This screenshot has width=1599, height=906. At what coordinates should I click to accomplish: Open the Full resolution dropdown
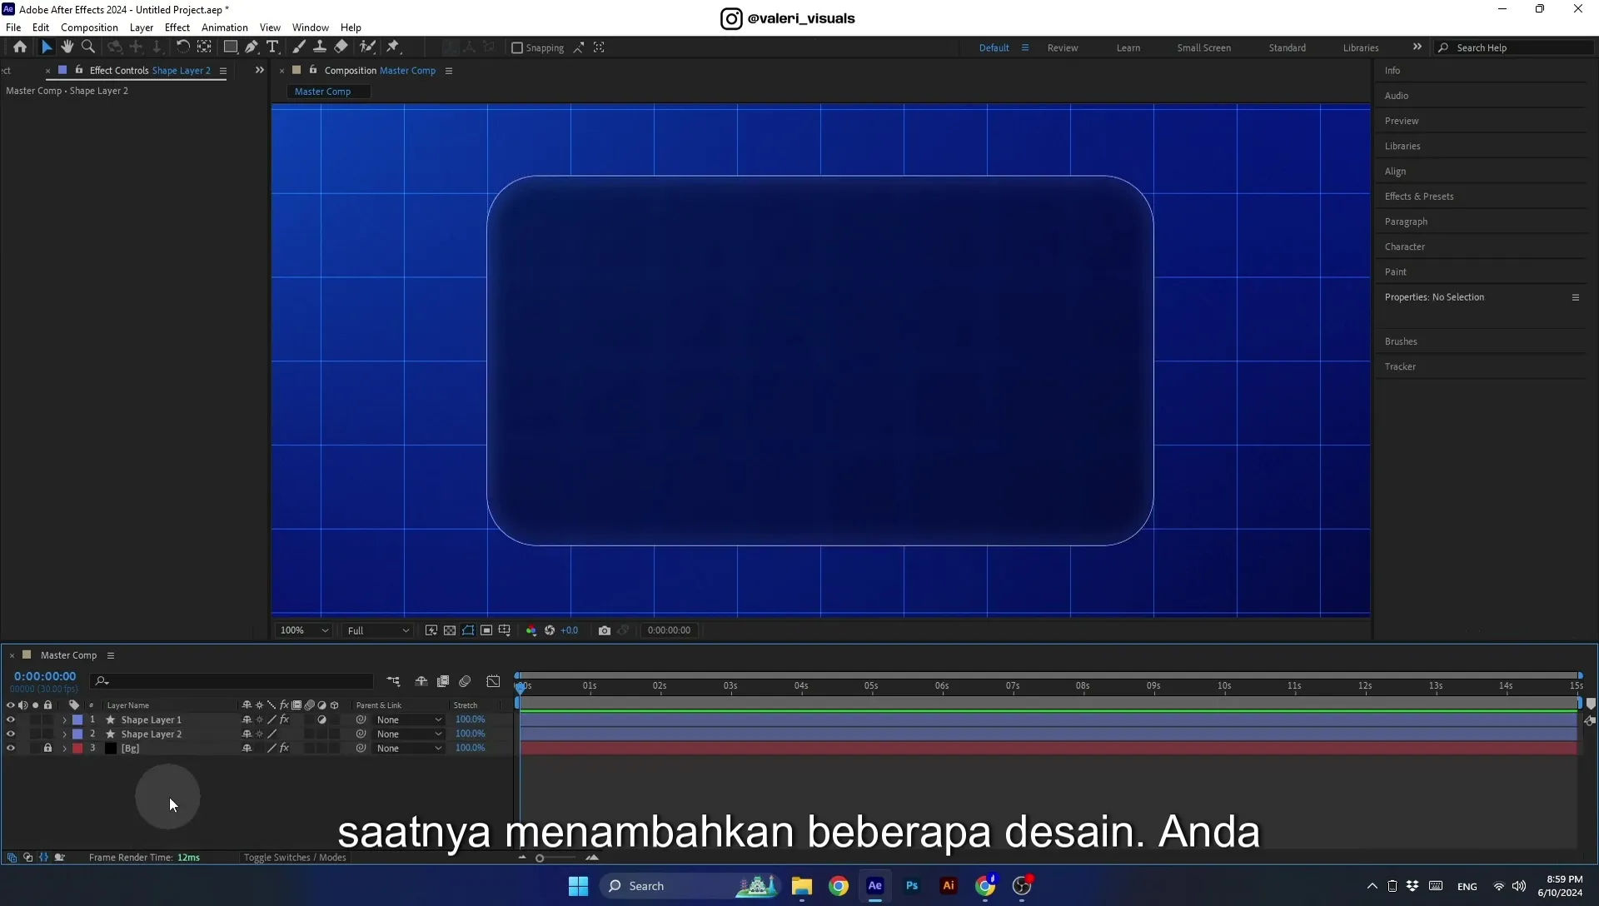(x=378, y=630)
